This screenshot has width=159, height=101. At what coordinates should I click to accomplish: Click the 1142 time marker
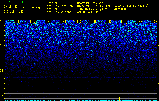(x=33, y=22)
